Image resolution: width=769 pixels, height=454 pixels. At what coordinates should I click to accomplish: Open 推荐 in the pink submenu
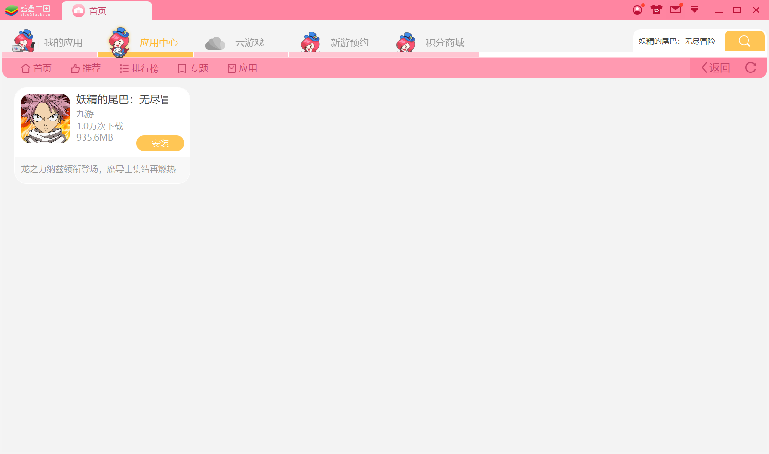click(85, 68)
